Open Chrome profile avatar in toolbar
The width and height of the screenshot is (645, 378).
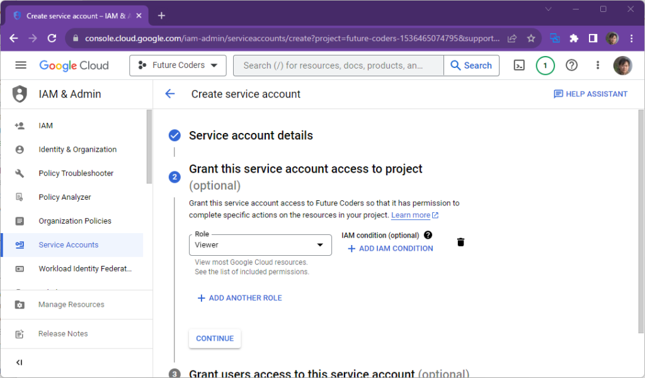[x=612, y=38]
